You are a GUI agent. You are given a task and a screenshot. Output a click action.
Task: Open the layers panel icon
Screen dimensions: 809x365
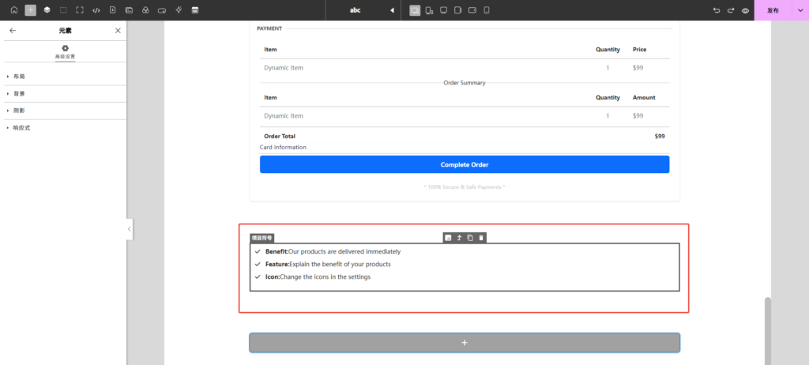tap(47, 10)
